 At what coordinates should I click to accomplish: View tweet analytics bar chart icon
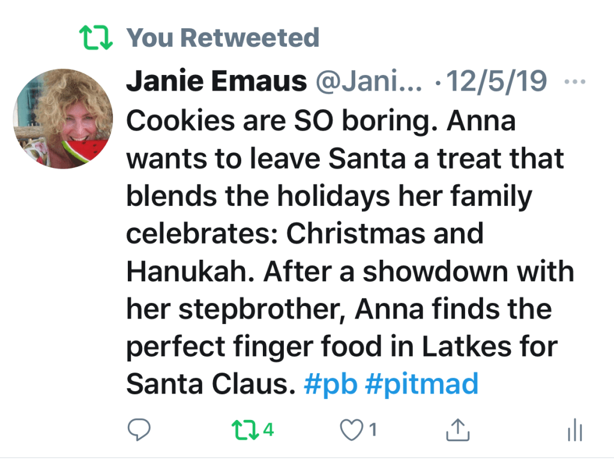[575, 430]
